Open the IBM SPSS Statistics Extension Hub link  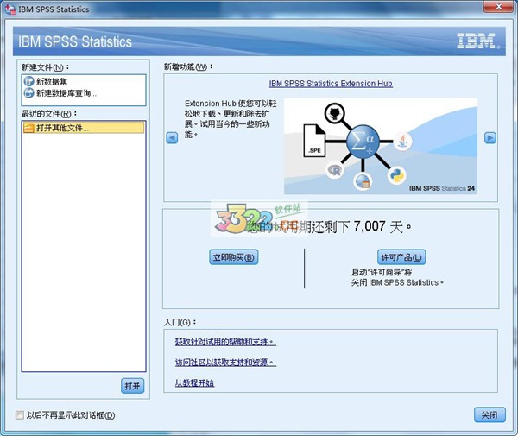click(x=331, y=84)
